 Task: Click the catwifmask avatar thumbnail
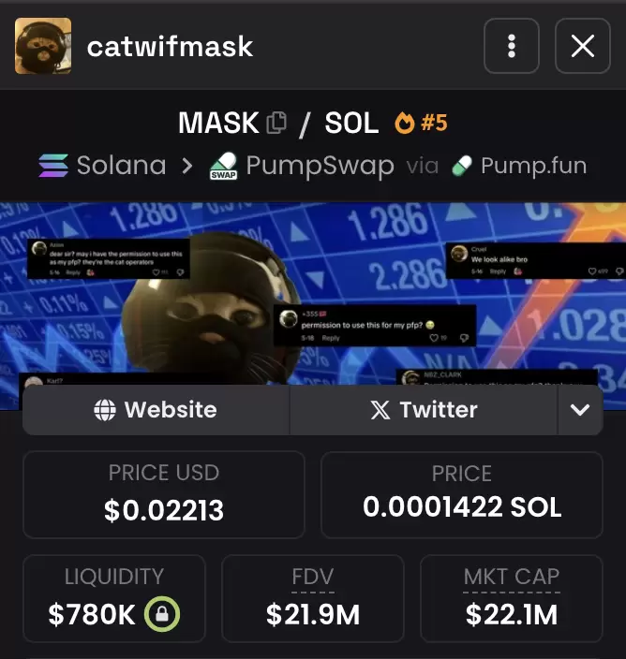43,46
